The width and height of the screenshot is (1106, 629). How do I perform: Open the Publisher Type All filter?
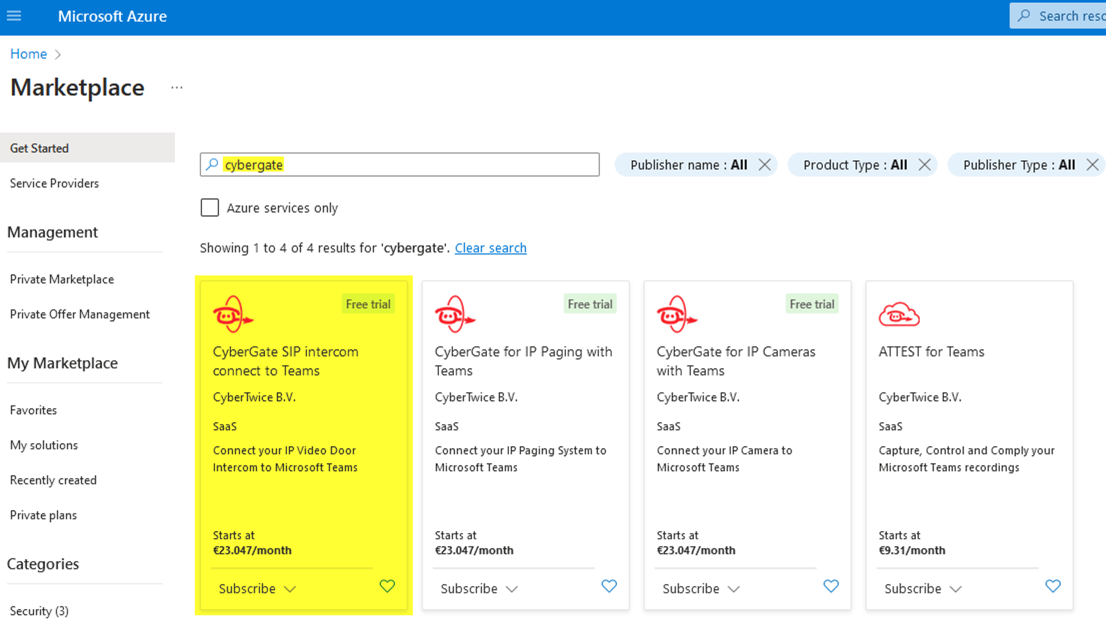(x=1018, y=165)
